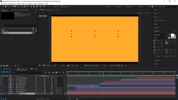Select Small Screen workspace
Viewport: 178px width, 100px height.
point(129,7)
